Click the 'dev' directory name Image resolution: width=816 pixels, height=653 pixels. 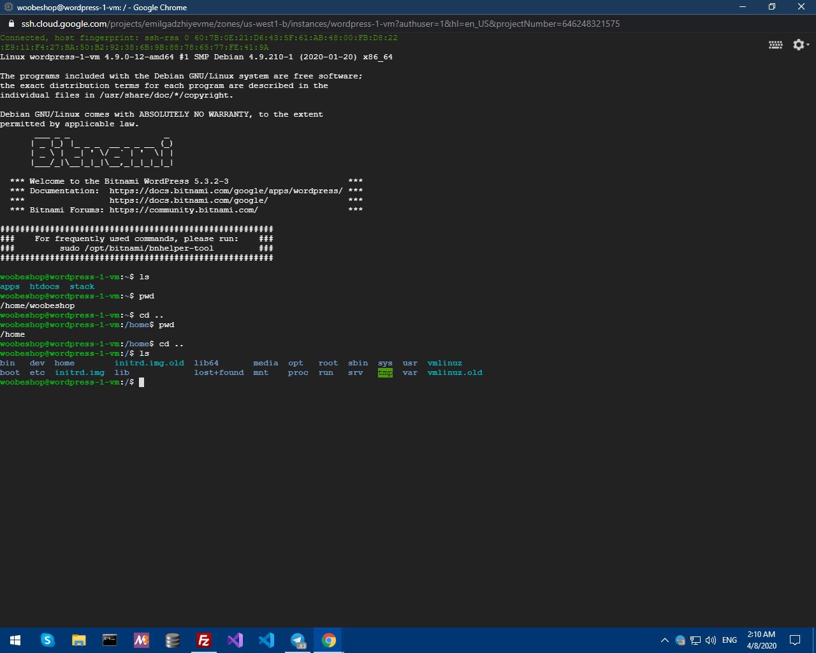click(x=38, y=363)
